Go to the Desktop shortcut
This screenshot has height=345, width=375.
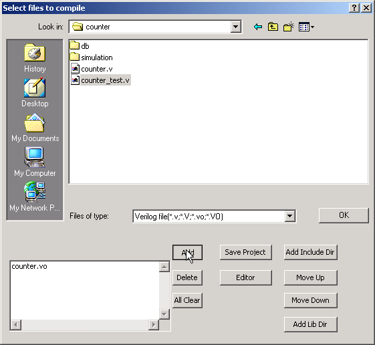[x=35, y=93]
